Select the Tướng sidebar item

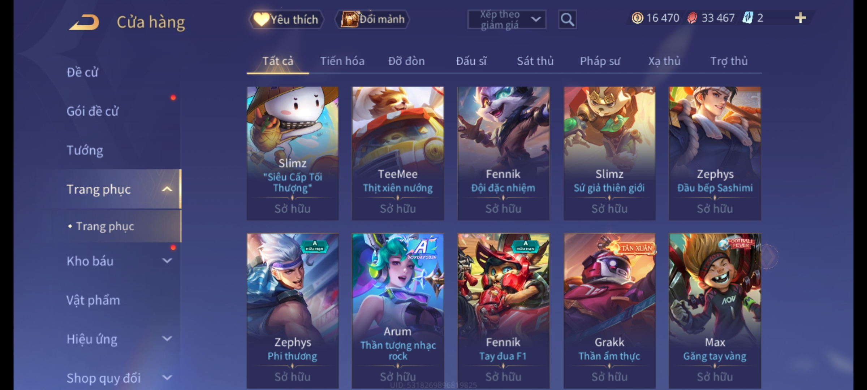pos(85,150)
